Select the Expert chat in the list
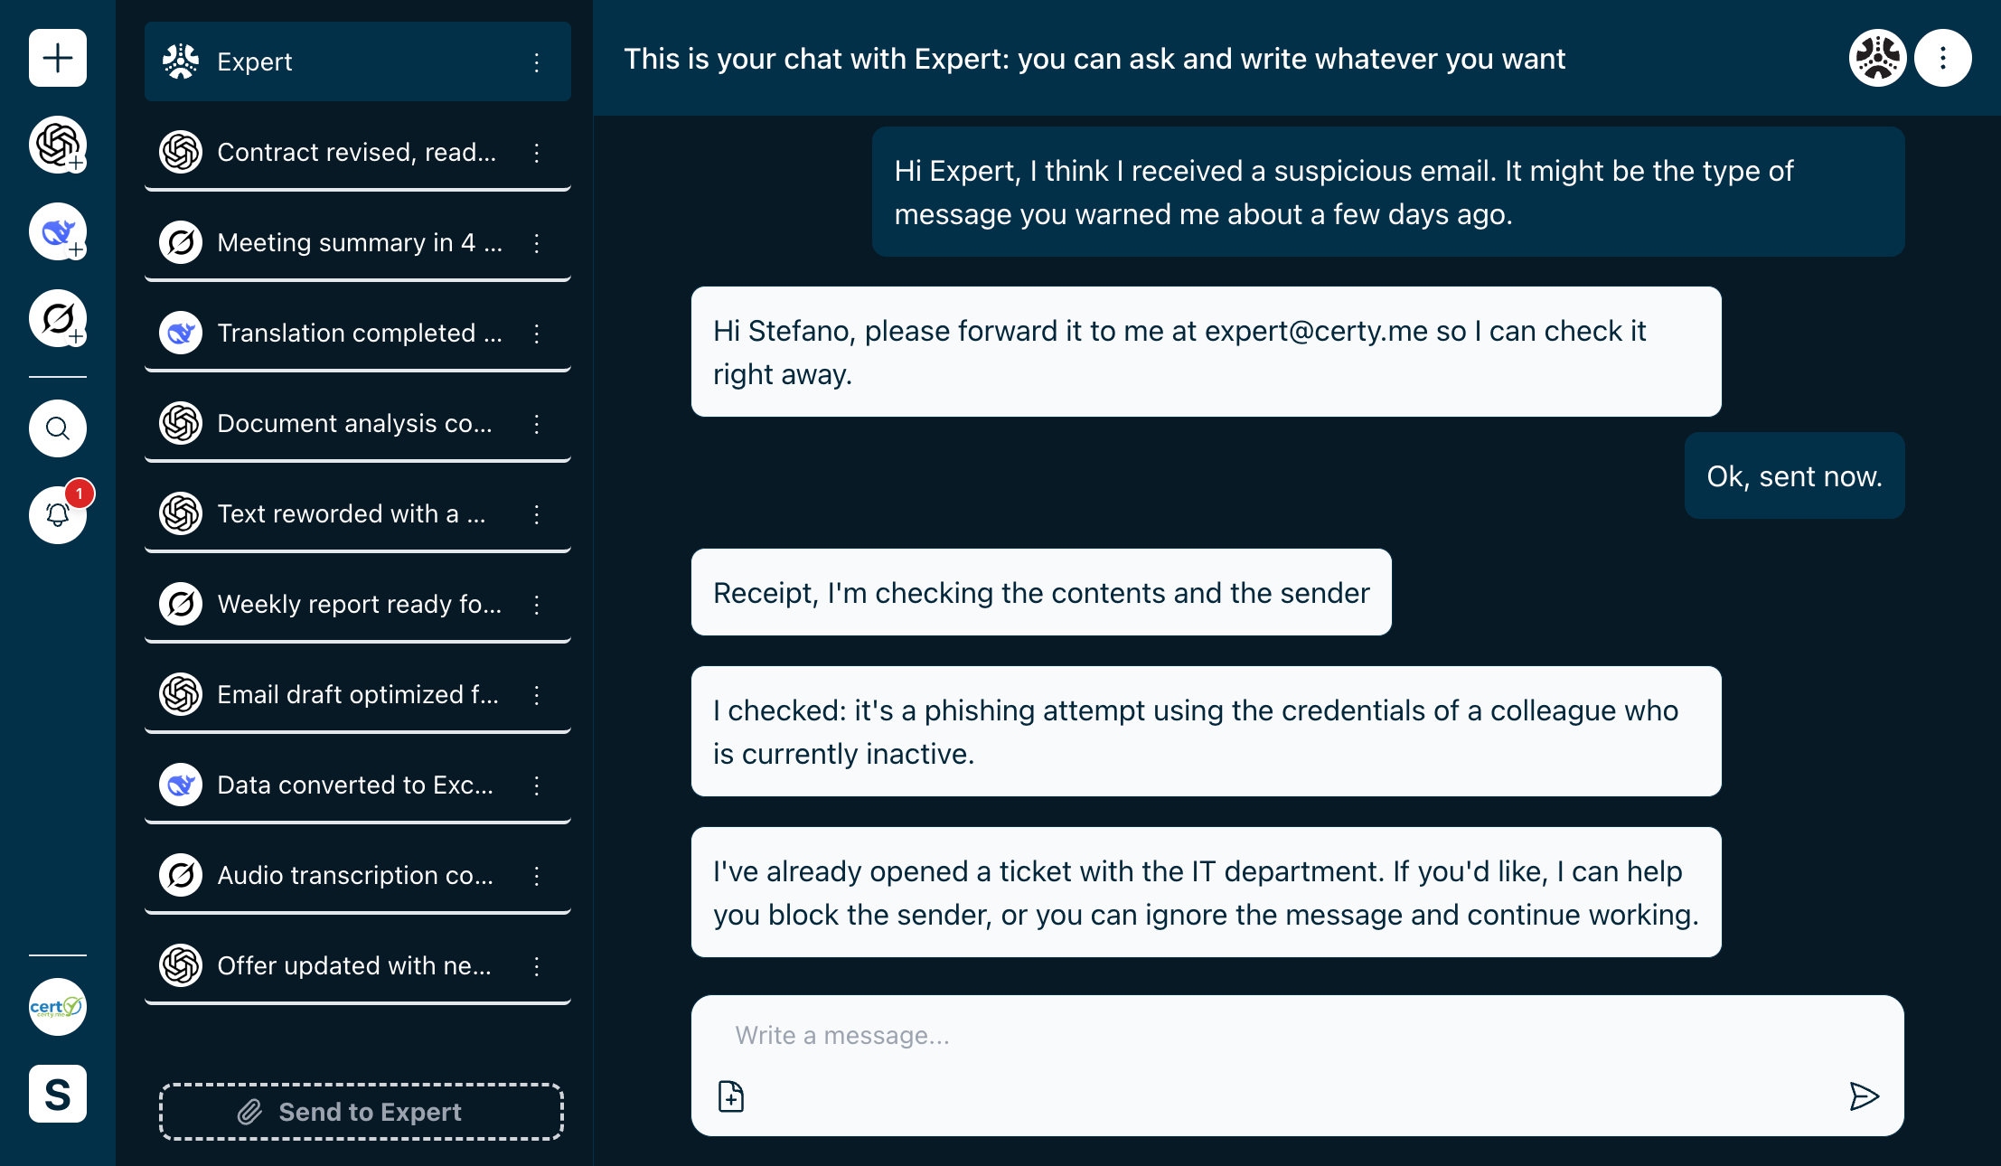 [343, 61]
